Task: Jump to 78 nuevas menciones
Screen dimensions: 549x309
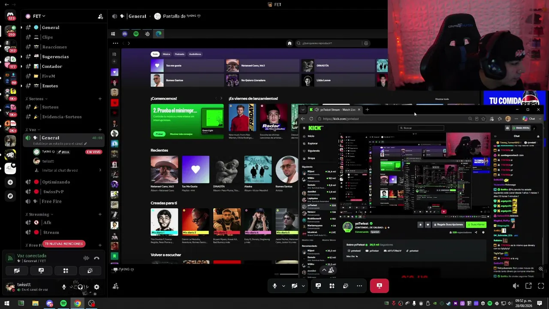Action: click(x=64, y=244)
